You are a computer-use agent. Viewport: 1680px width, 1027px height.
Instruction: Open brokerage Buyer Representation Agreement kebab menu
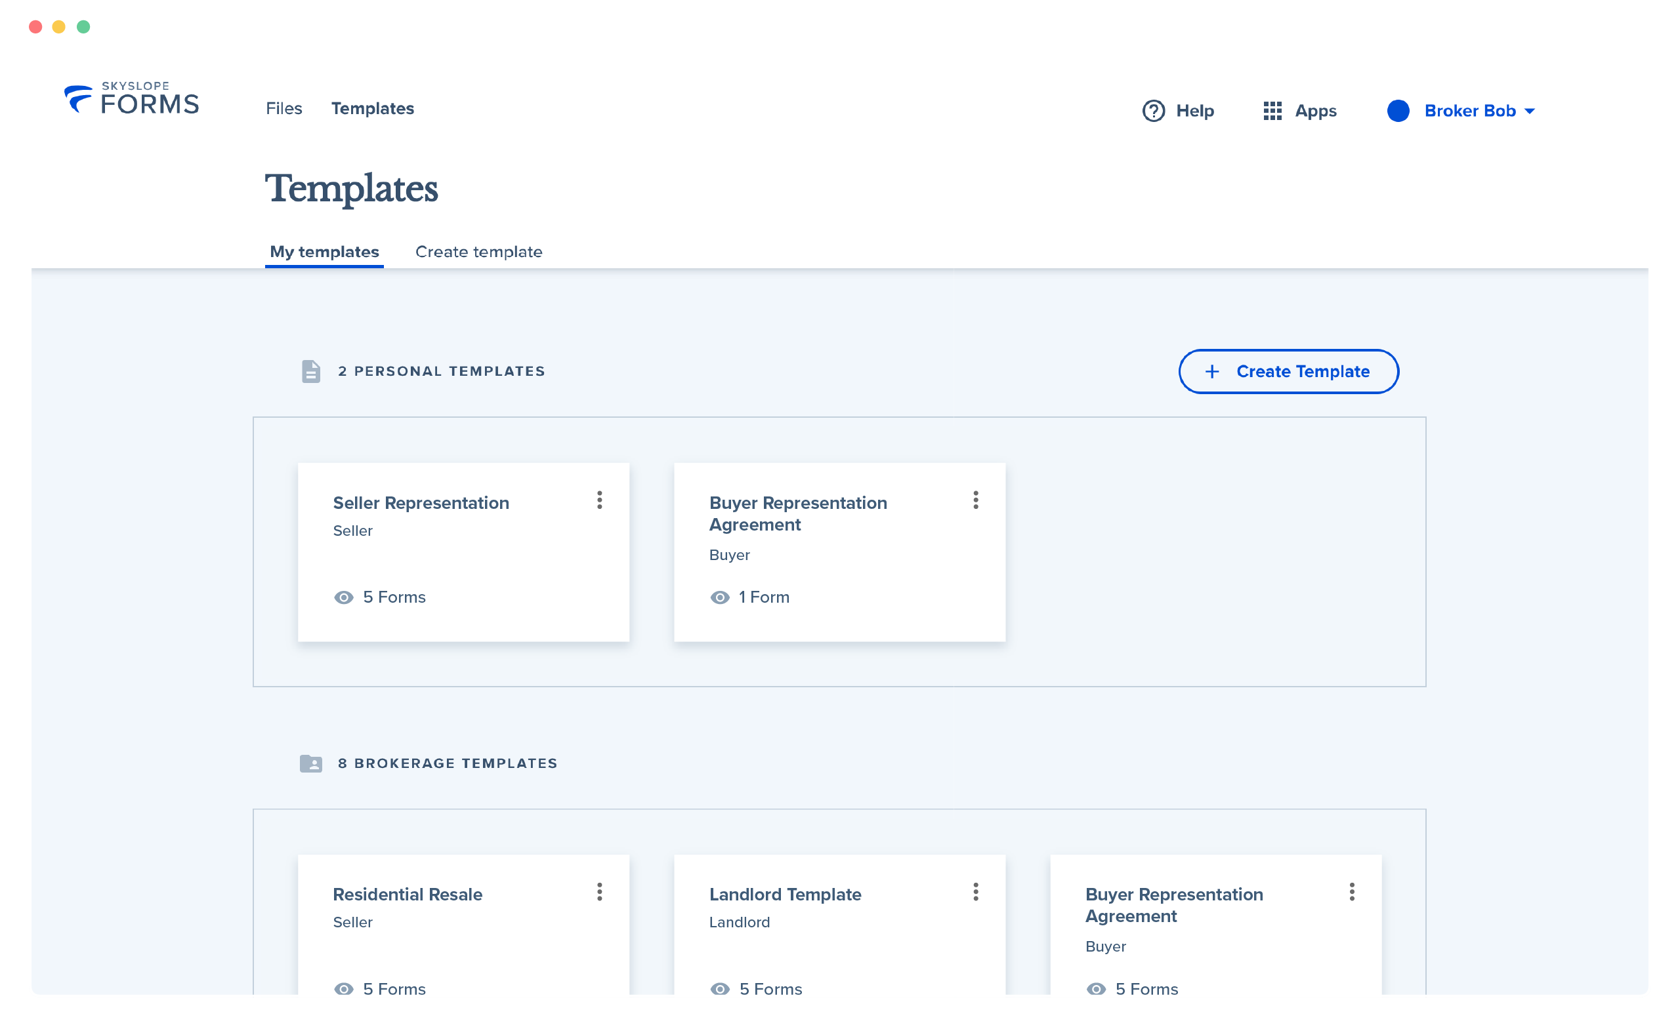click(x=1352, y=892)
